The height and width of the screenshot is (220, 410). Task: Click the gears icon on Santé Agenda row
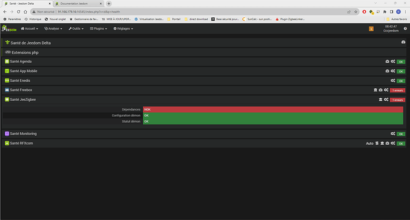(x=393, y=61)
